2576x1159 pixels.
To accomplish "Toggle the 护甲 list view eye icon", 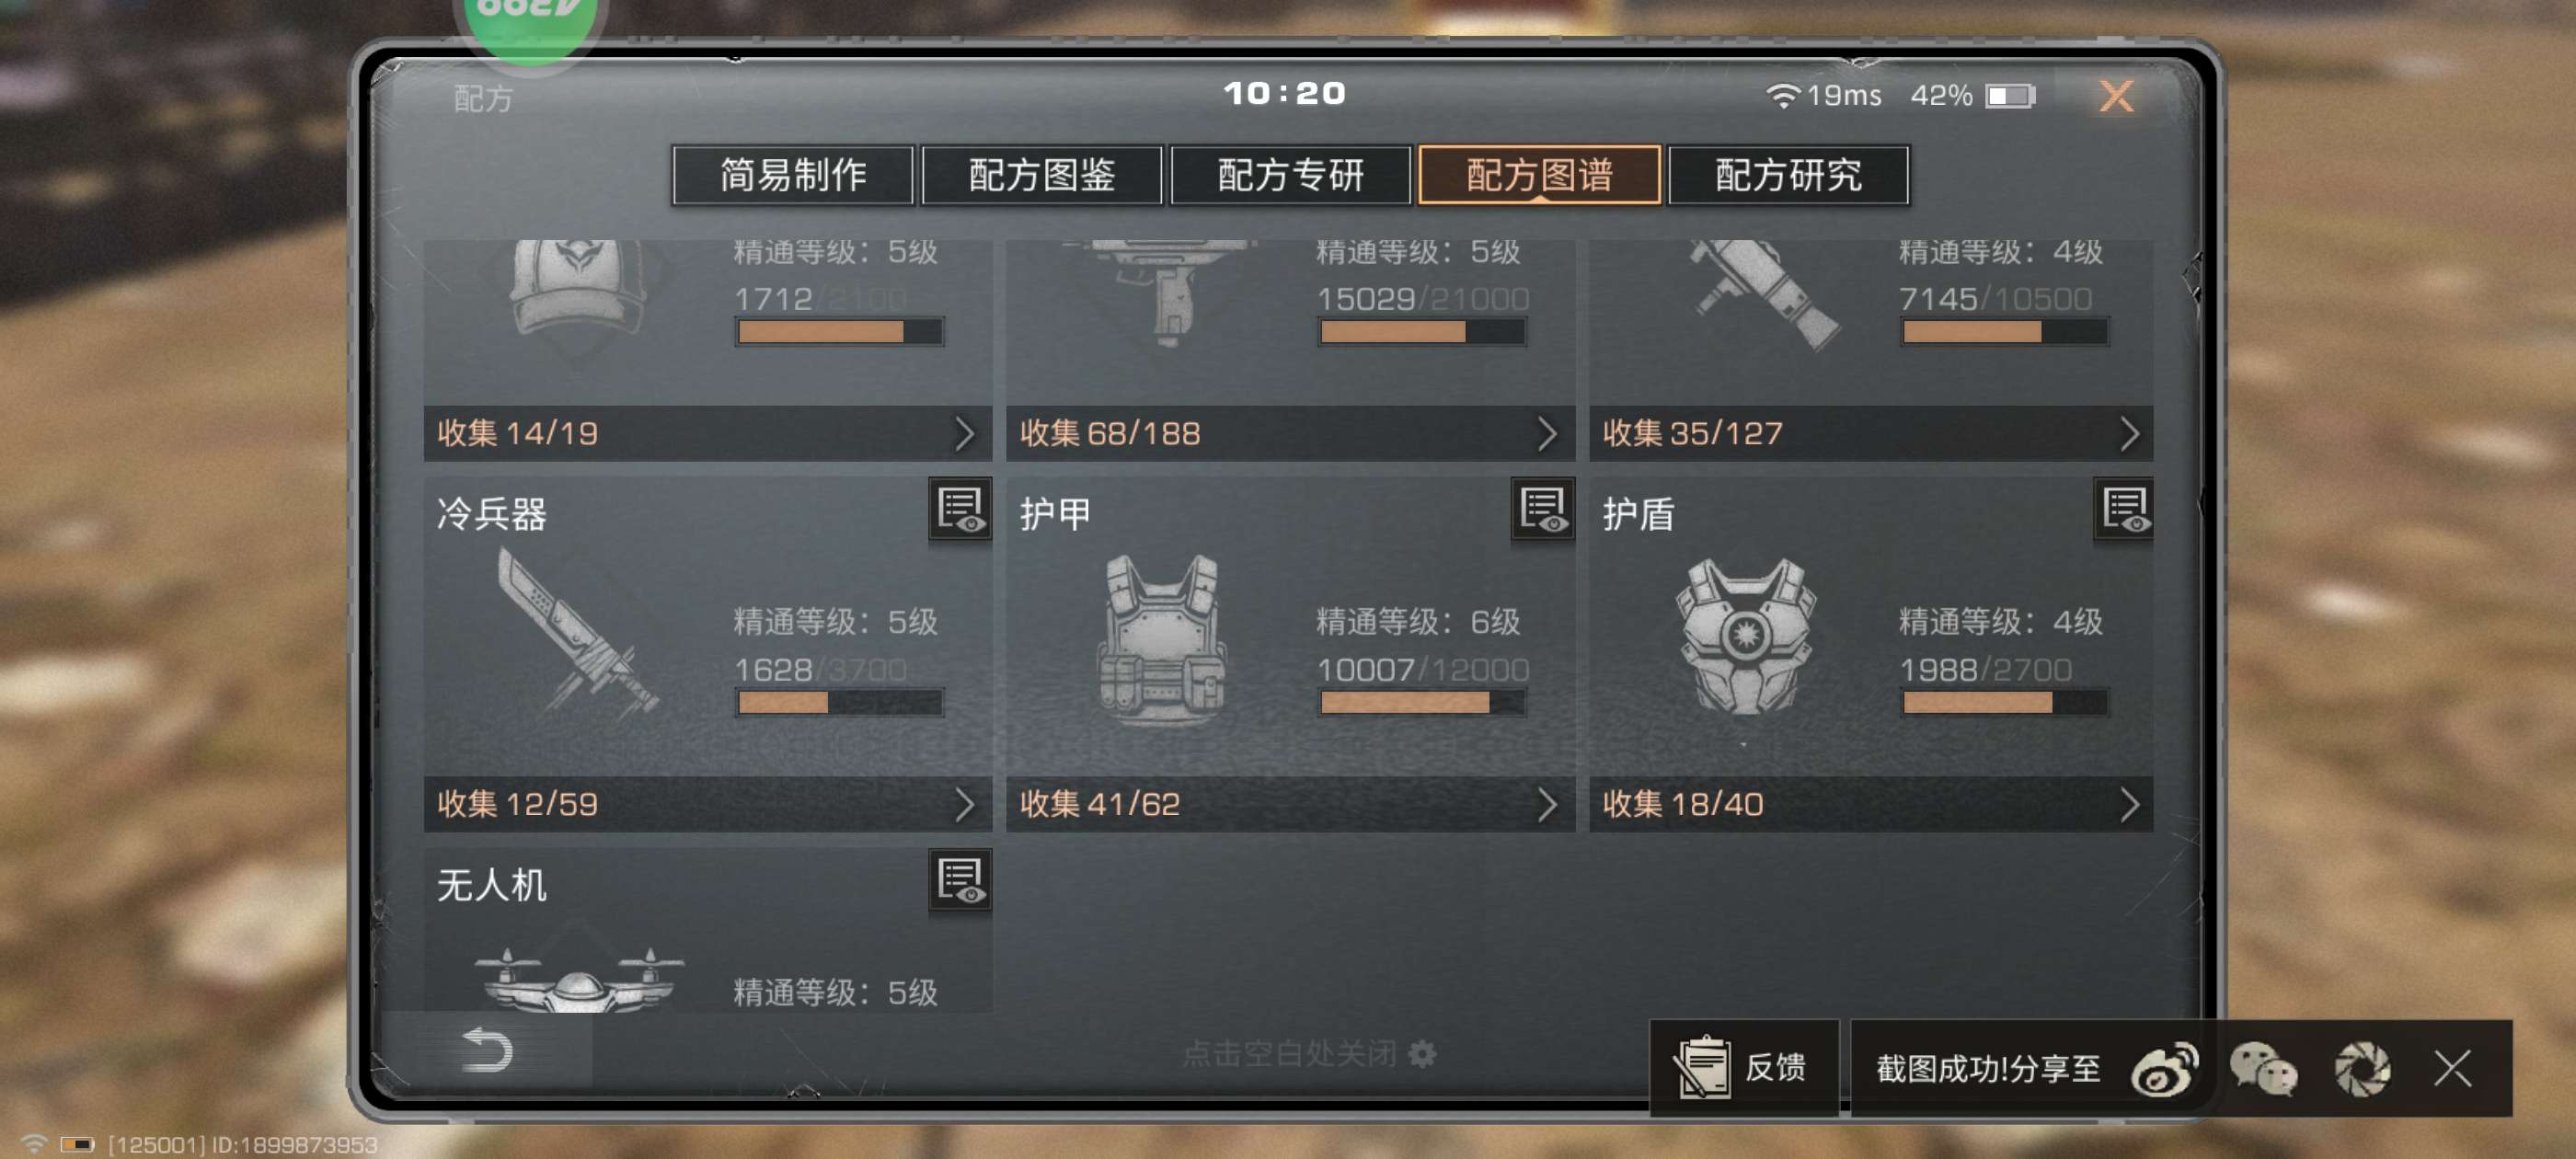I will point(1542,509).
